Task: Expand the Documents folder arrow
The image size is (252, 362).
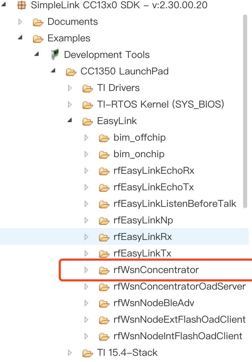Action: [20, 22]
